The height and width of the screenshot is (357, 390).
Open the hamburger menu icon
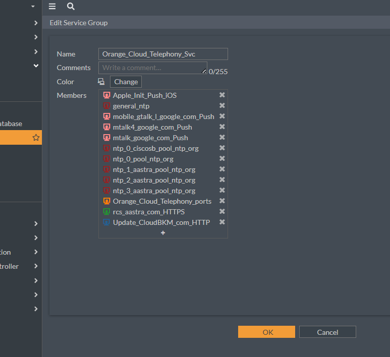(x=52, y=6)
